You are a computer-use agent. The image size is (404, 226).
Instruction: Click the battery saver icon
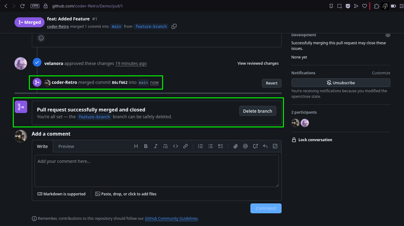point(393,6)
